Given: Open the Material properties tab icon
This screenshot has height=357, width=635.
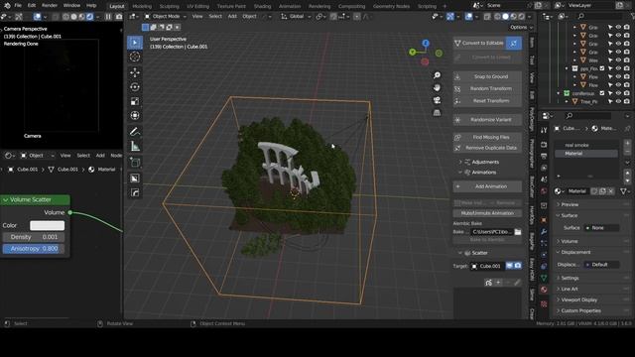Looking at the screenshot, I should pyautogui.click(x=544, y=290).
